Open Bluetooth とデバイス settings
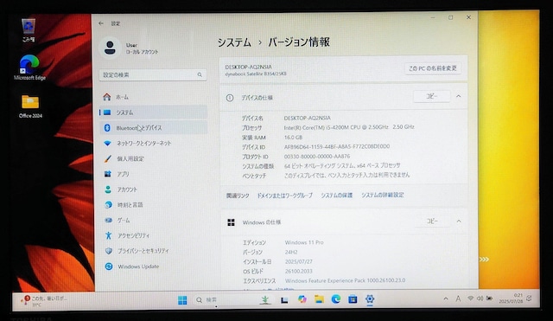The height and width of the screenshot is (321, 553). point(153,128)
